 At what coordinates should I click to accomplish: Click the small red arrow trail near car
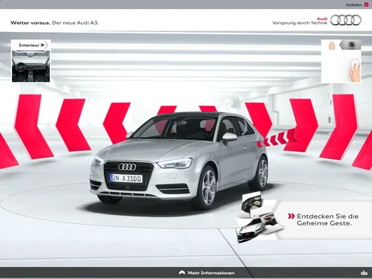pos(277,139)
